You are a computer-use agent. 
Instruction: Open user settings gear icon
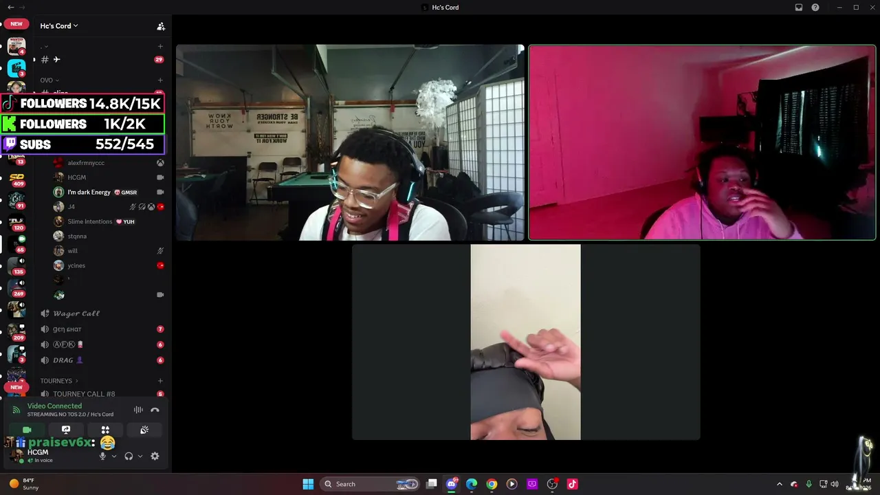tap(155, 456)
